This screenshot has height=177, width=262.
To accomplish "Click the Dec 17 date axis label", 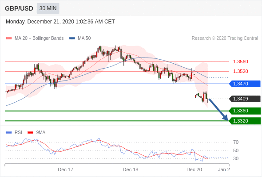I will pyautogui.click(x=66, y=169).
